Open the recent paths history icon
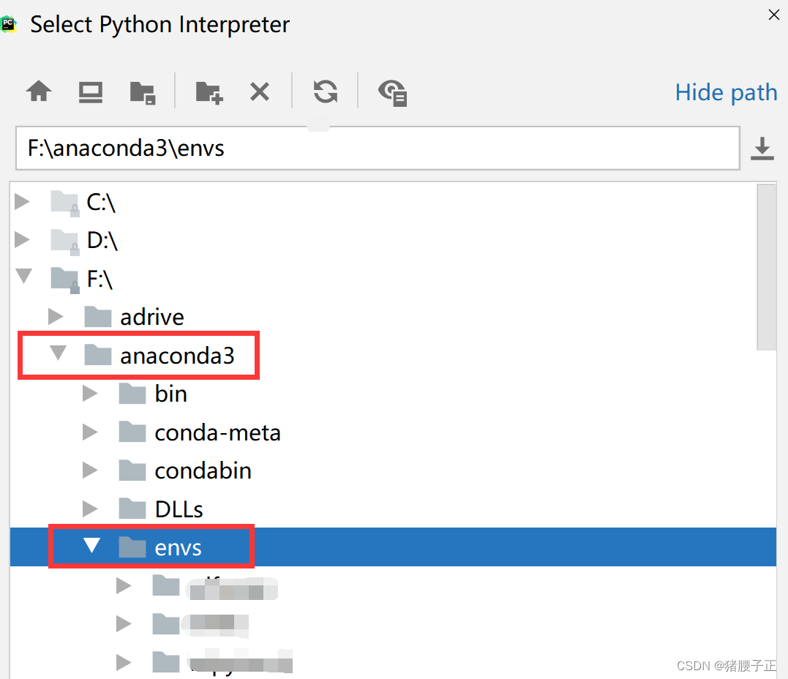 (762, 149)
